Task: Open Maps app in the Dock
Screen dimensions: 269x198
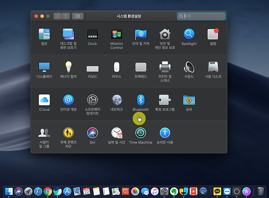Action: pyautogui.click(x=116, y=191)
